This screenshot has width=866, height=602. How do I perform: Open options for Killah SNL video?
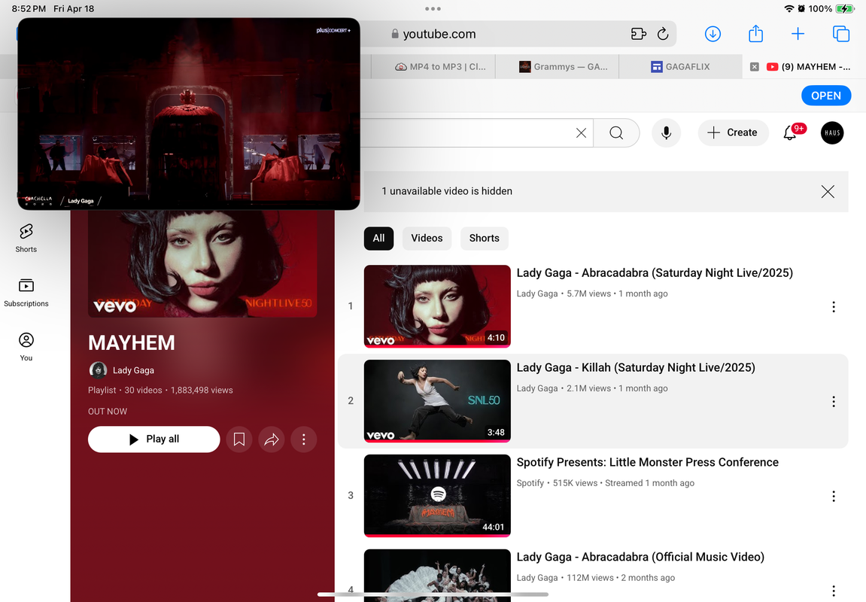(834, 402)
